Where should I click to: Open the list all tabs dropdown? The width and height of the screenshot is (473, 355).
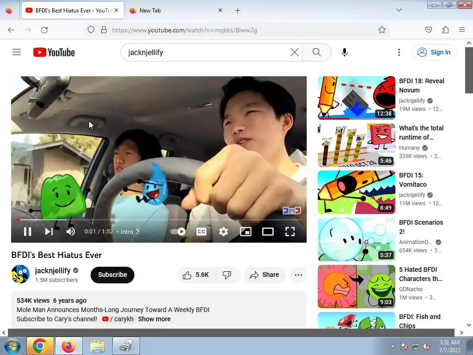click(399, 10)
